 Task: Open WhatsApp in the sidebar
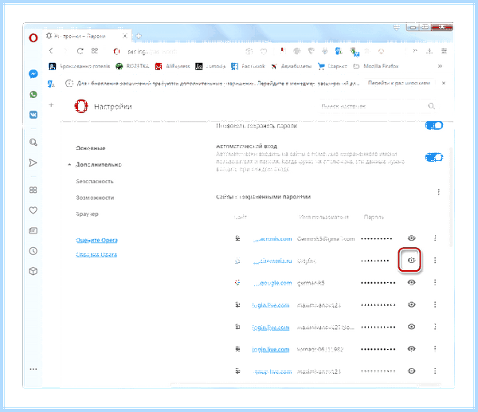[33, 94]
